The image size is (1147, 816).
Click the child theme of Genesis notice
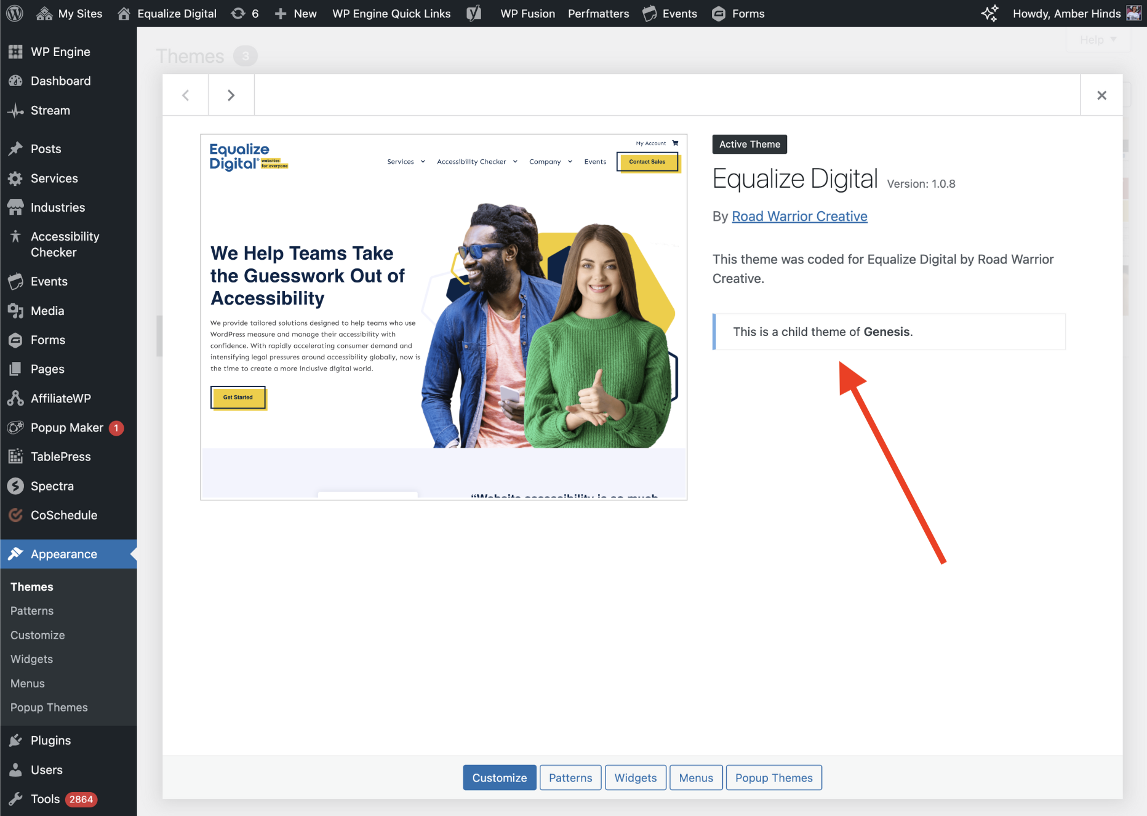click(x=889, y=332)
